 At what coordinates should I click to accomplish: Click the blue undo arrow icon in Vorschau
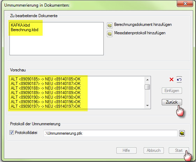[x=179, y=79]
